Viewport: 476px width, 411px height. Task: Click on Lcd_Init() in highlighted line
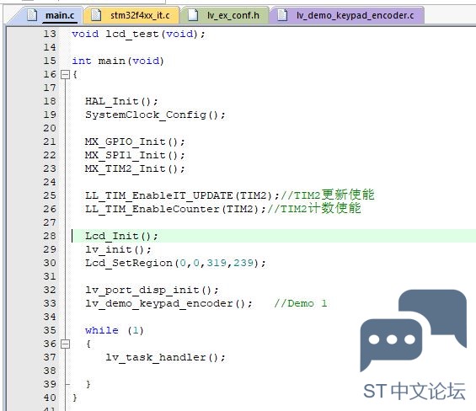121,236
